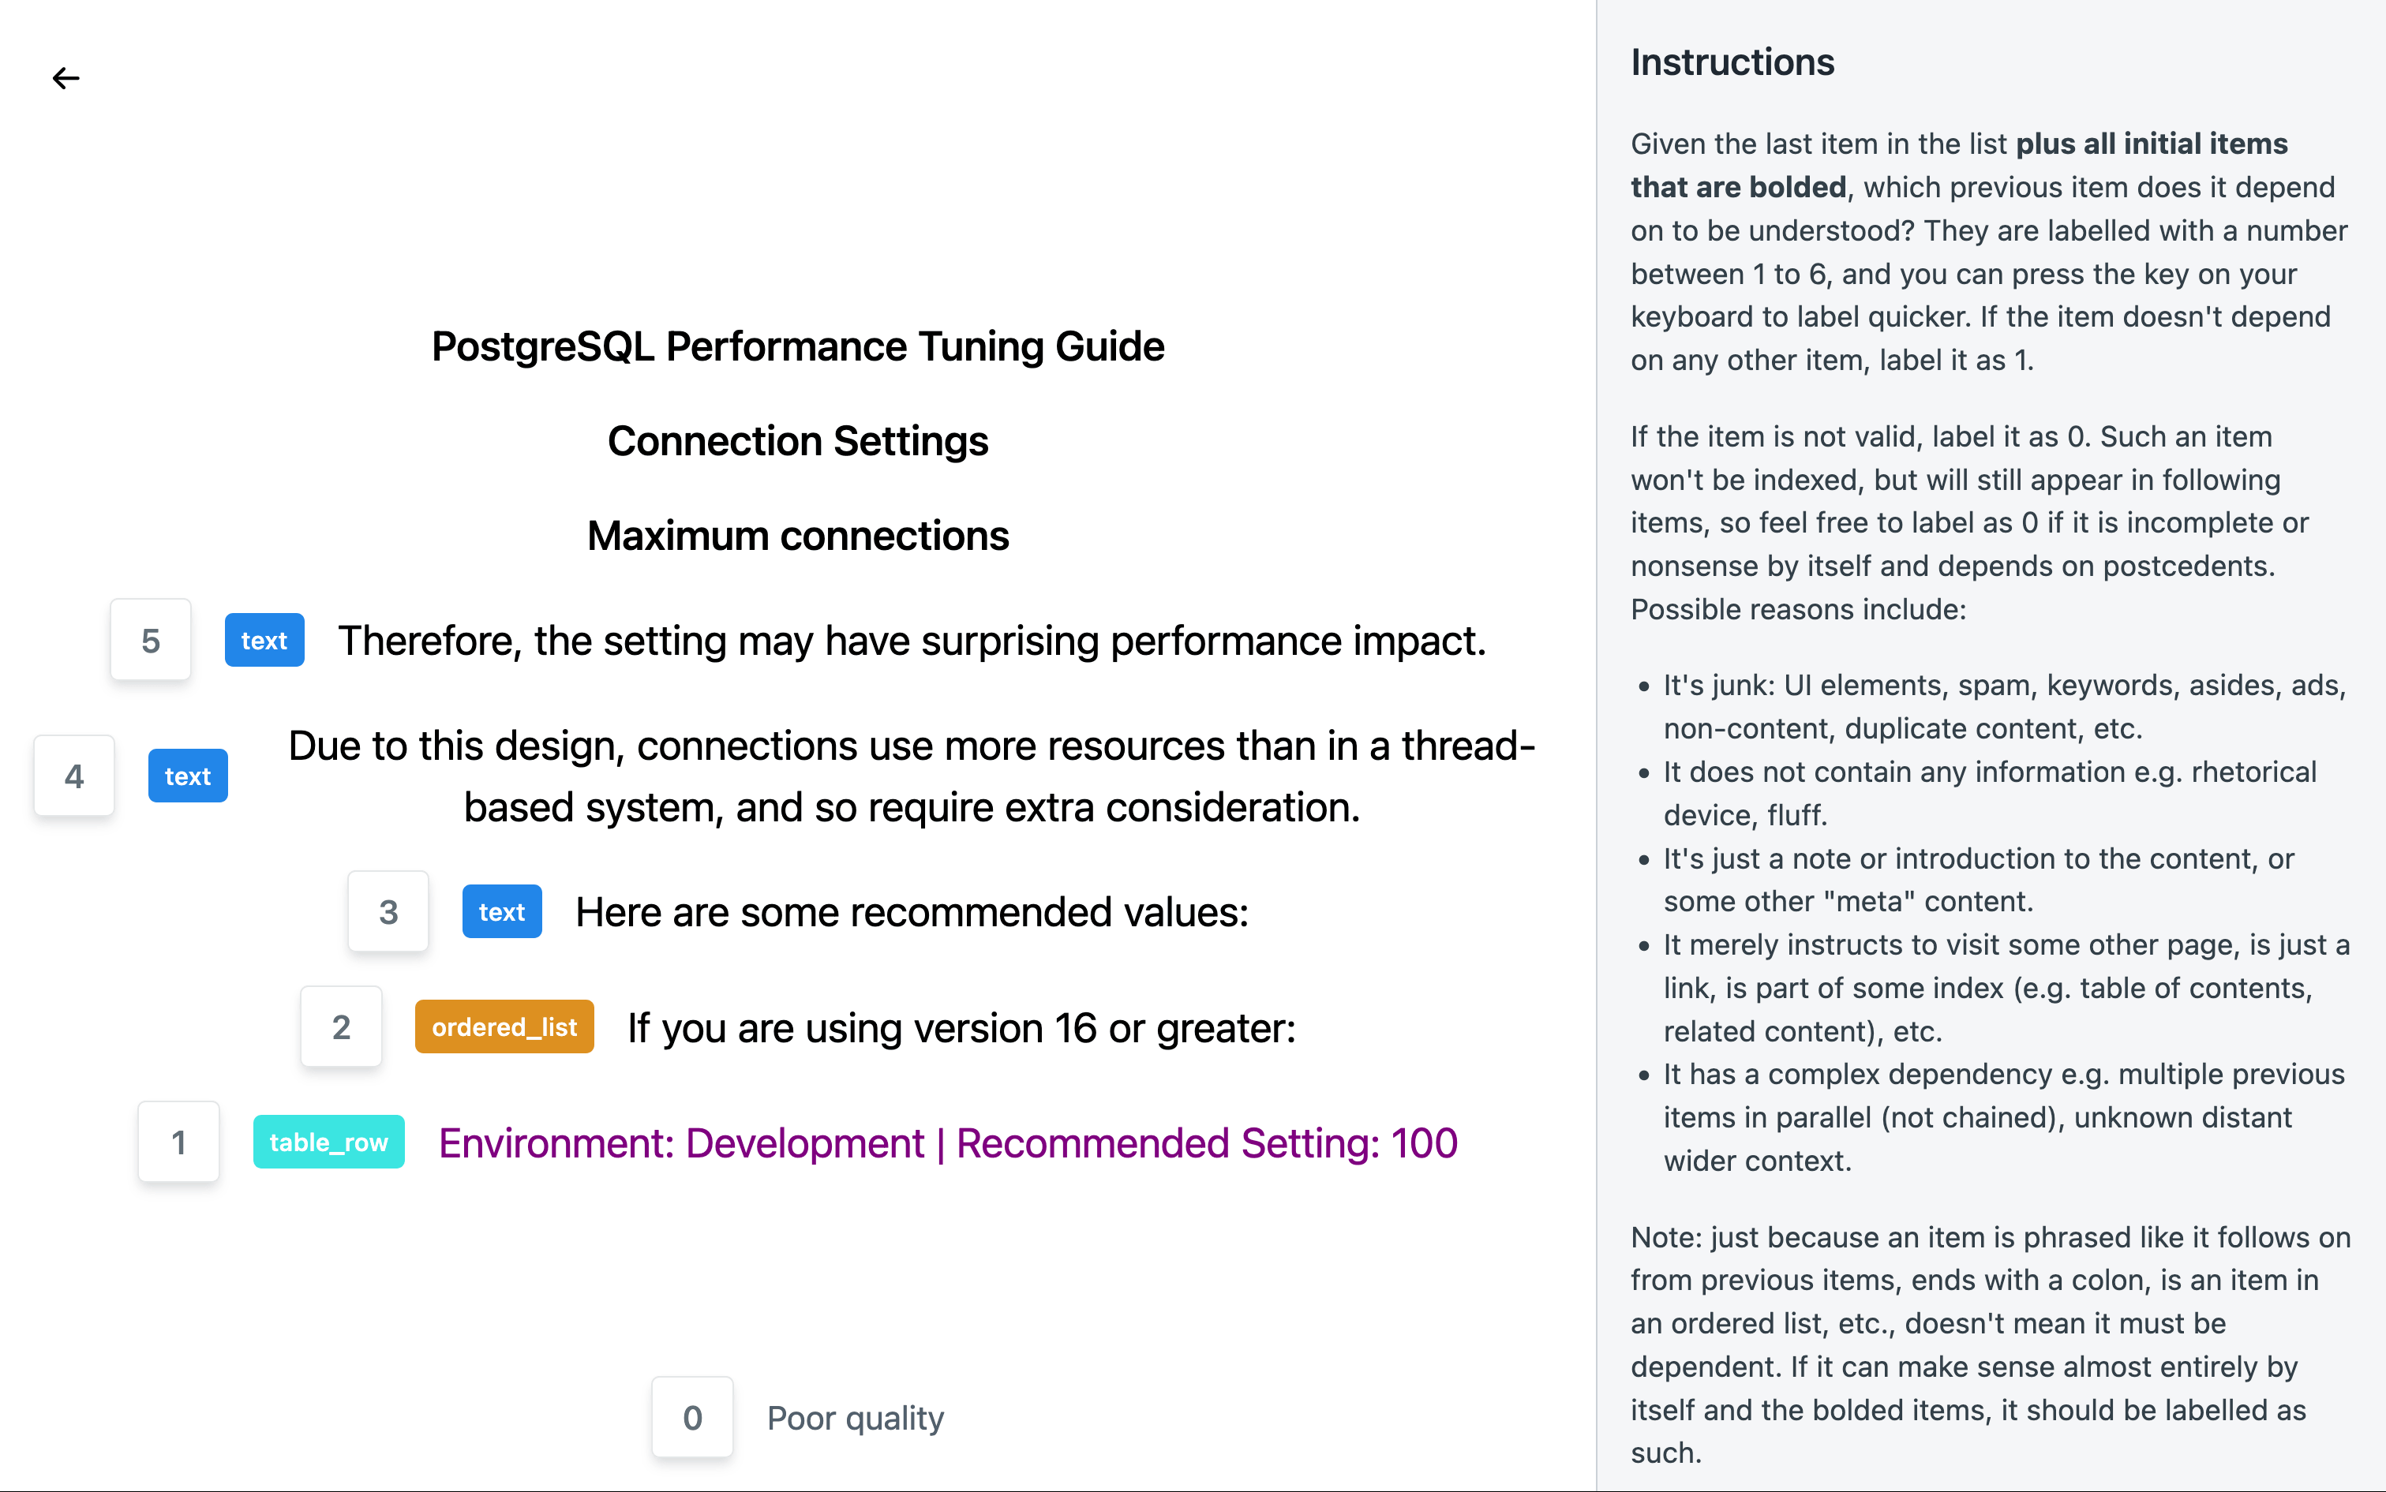Viewport: 2386px width, 1492px height.
Task: Click the ordered_list tag
Action: [504, 1027]
